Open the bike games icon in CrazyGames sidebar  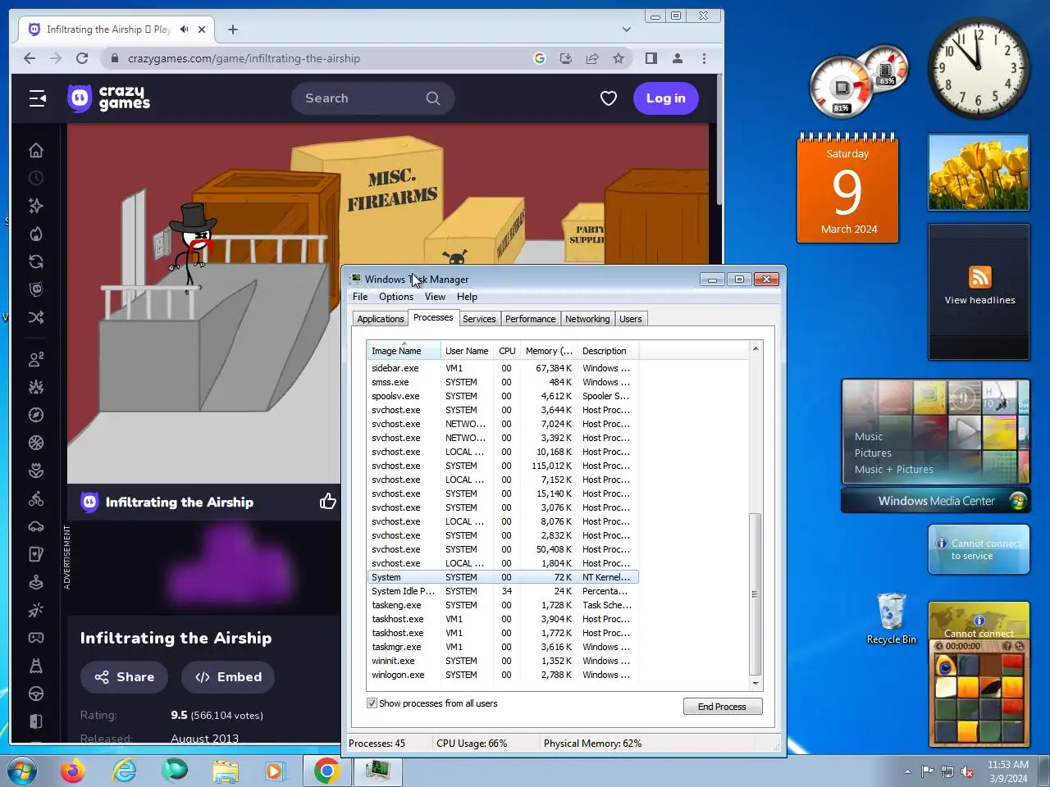[x=36, y=498]
